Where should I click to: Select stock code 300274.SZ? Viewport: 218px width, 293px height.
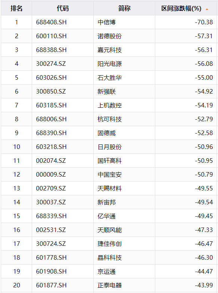(51, 64)
